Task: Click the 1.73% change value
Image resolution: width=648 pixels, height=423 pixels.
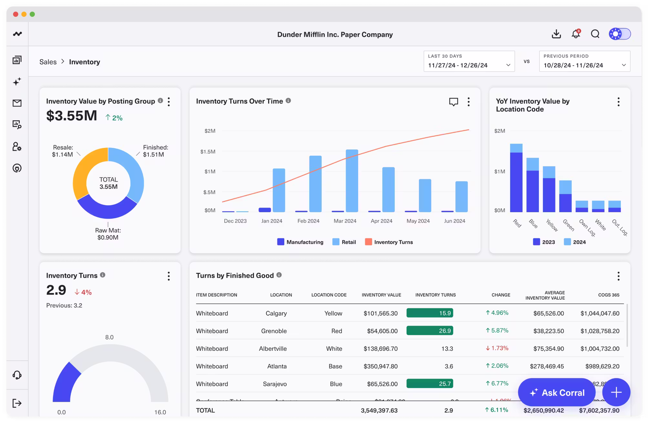Action: pyautogui.click(x=497, y=348)
